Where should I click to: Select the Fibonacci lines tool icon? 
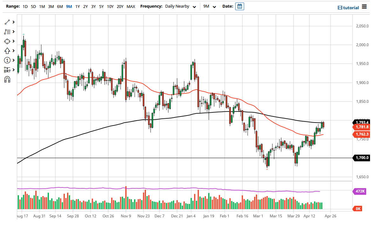pyautogui.click(x=7, y=32)
